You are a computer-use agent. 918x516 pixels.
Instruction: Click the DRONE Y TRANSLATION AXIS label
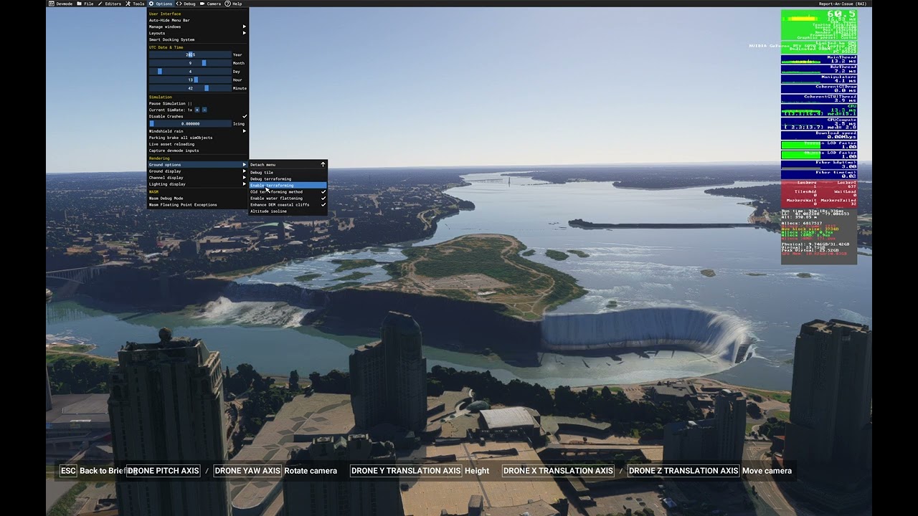click(x=407, y=471)
